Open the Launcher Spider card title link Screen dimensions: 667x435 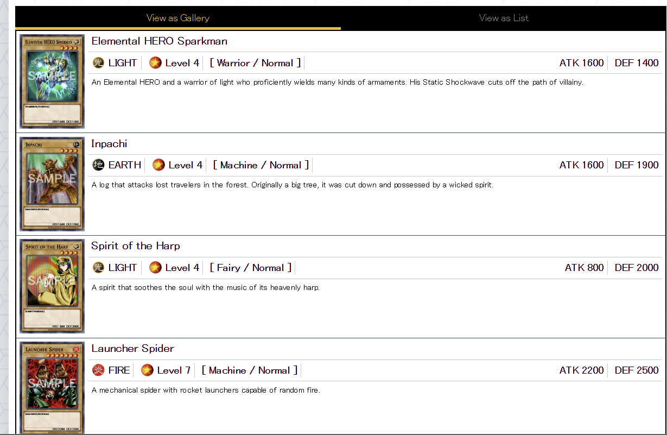(x=132, y=349)
